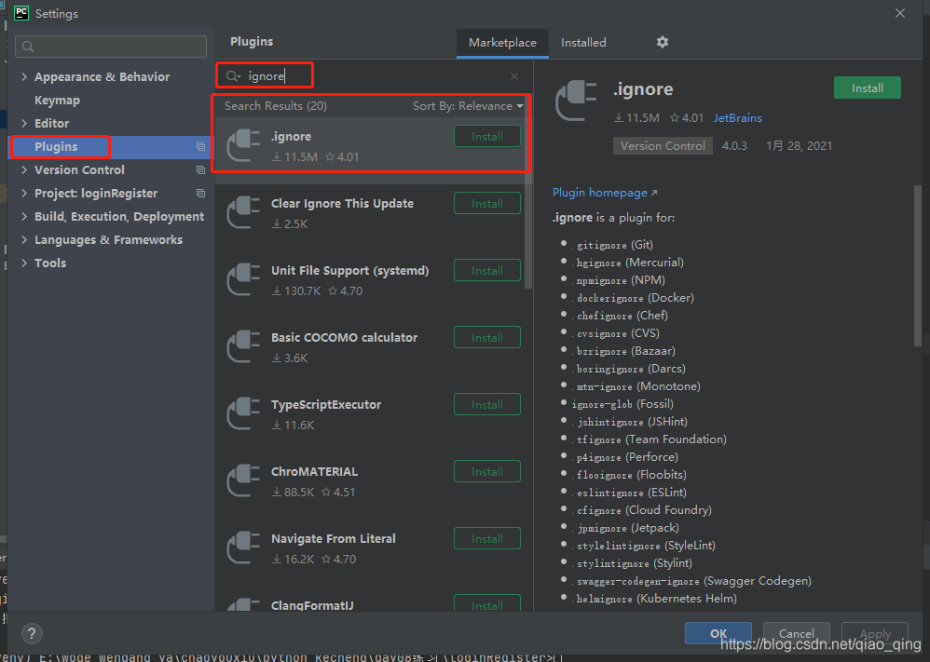
Task: Expand the Version Control section
Action: (x=24, y=169)
